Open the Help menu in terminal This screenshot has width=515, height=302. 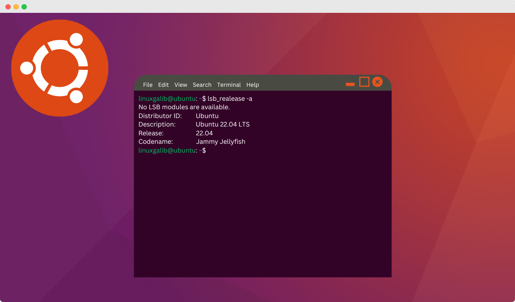pyautogui.click(x=253, y=85)
